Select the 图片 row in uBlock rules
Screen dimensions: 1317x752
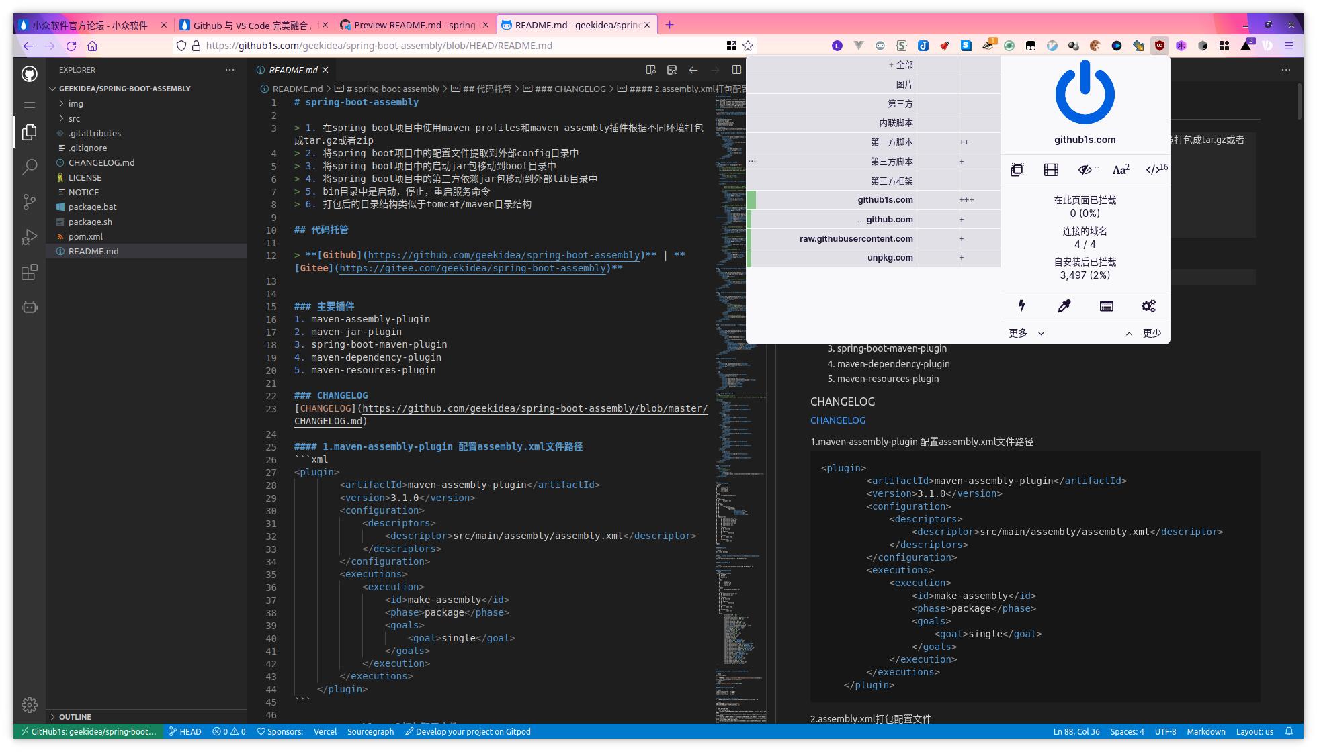point(873,85)
